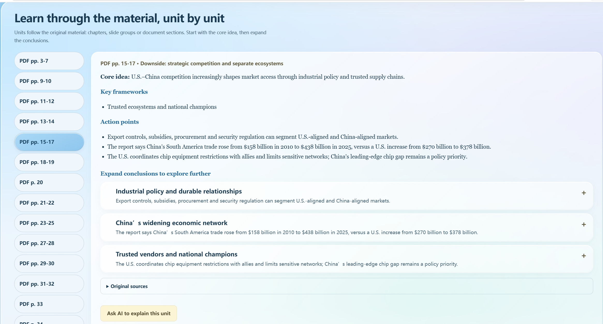Click the Export controls action point bullet
This screenshot has width=603, height=324.
(x=253, y=137)
